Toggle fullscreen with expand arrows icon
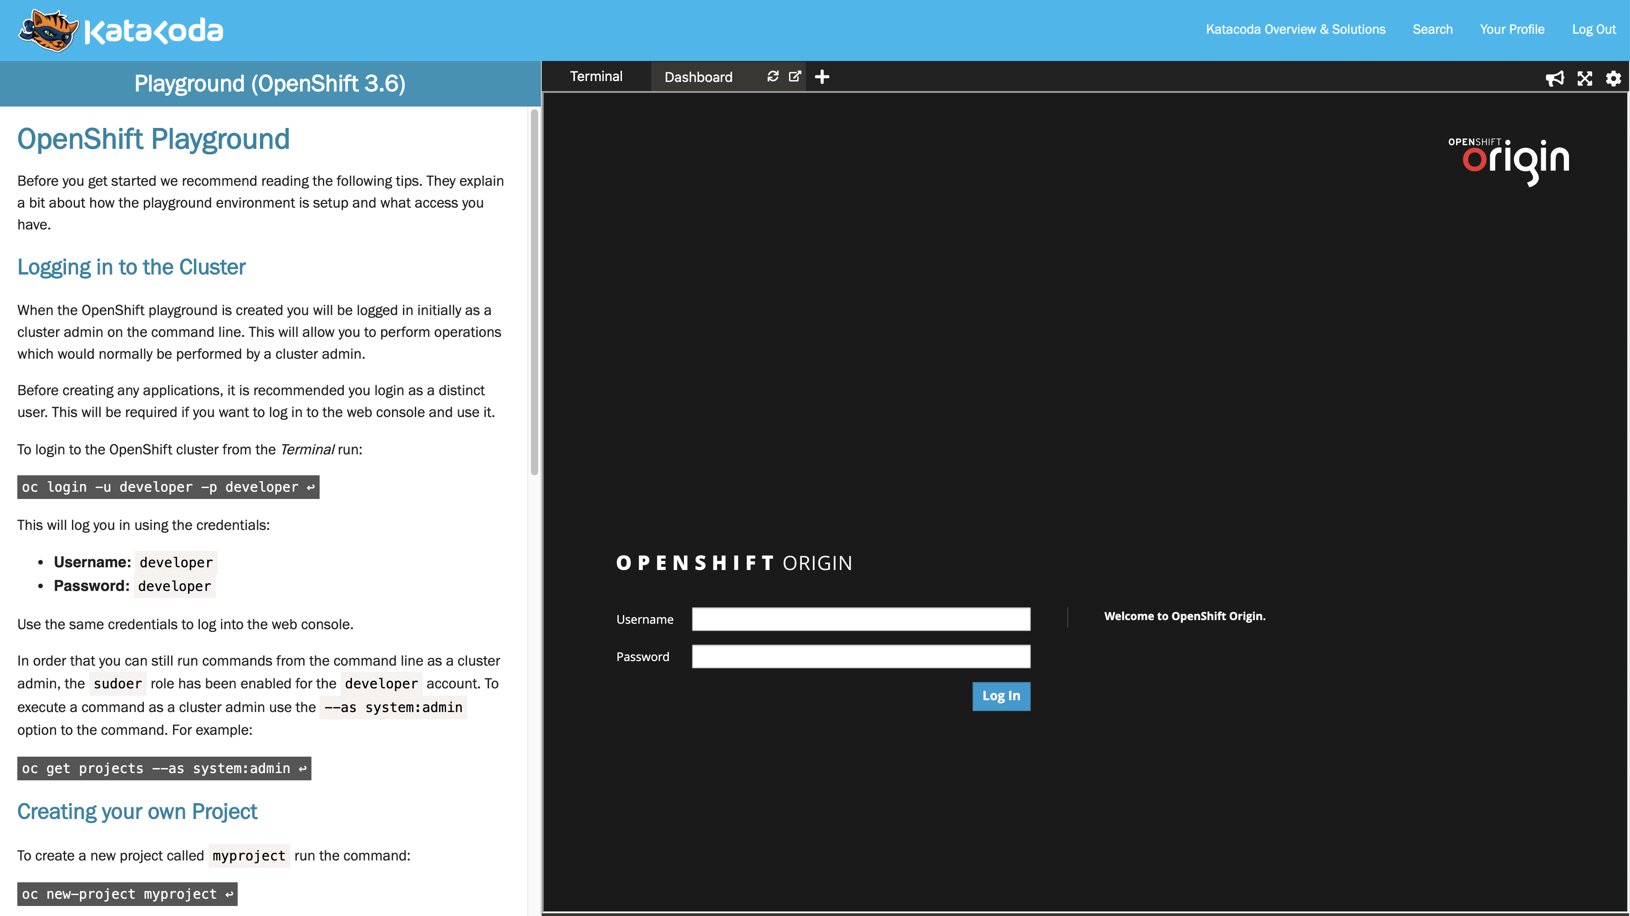This screenshot has height=916, width=1630. click(1584, 78)
